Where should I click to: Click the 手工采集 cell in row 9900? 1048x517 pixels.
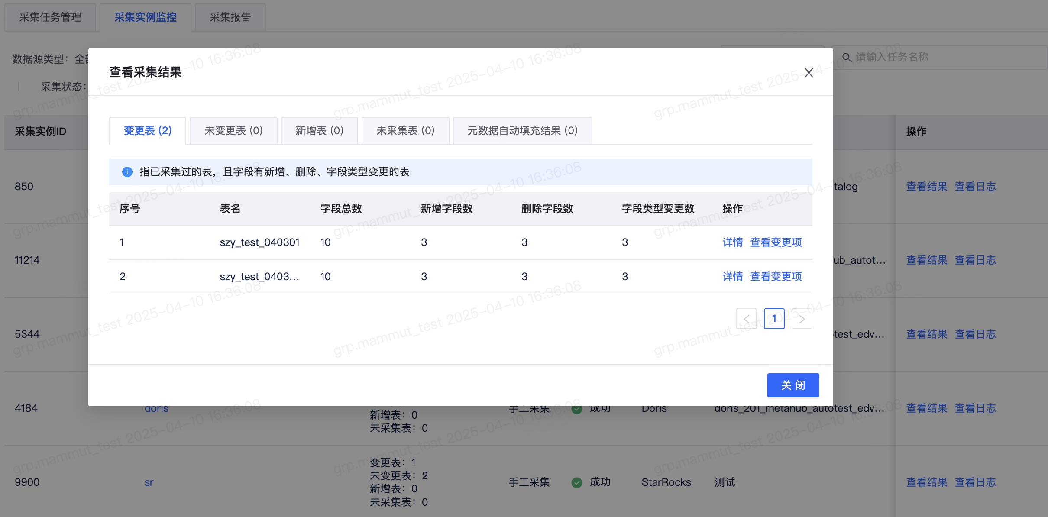pos(529,482)
